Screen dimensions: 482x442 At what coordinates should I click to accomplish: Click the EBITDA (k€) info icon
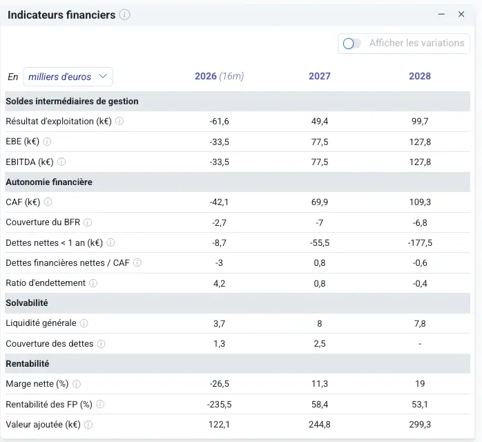(61, 162)
